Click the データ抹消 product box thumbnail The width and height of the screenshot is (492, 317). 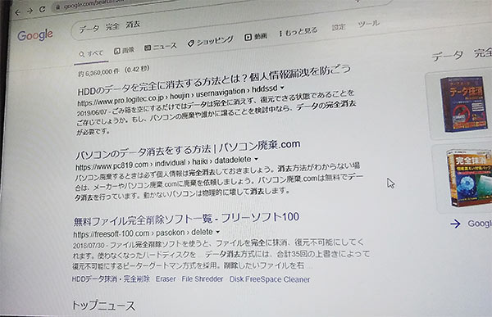click(x=465, y=104)
